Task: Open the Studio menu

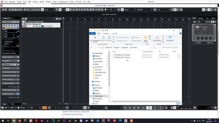Action: 55,2
